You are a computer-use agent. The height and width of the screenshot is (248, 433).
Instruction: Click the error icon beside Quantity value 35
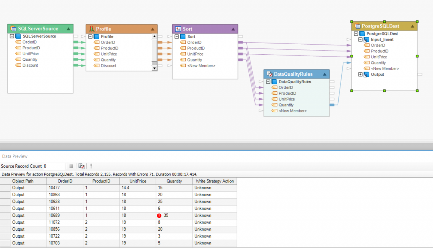tap(158, 215)
